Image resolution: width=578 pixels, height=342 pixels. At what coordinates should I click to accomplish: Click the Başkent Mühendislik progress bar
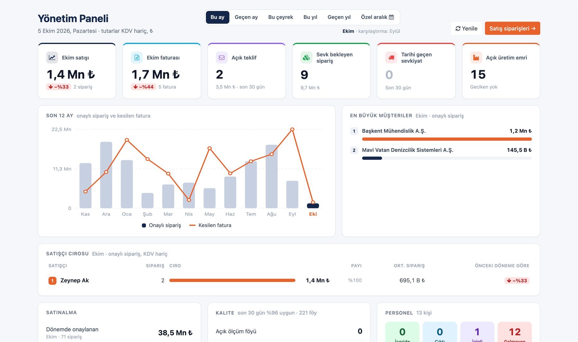point(447,139)
